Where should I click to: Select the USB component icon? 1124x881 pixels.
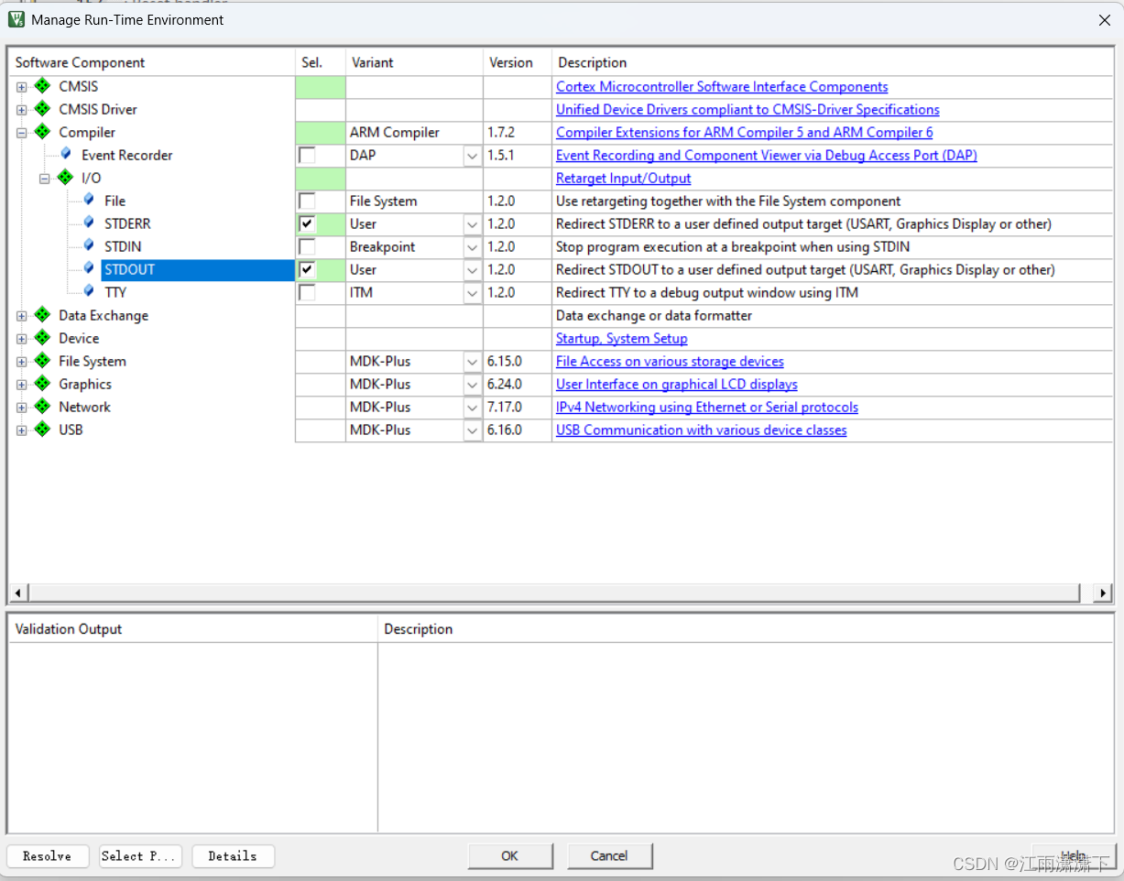click(42, 430)
